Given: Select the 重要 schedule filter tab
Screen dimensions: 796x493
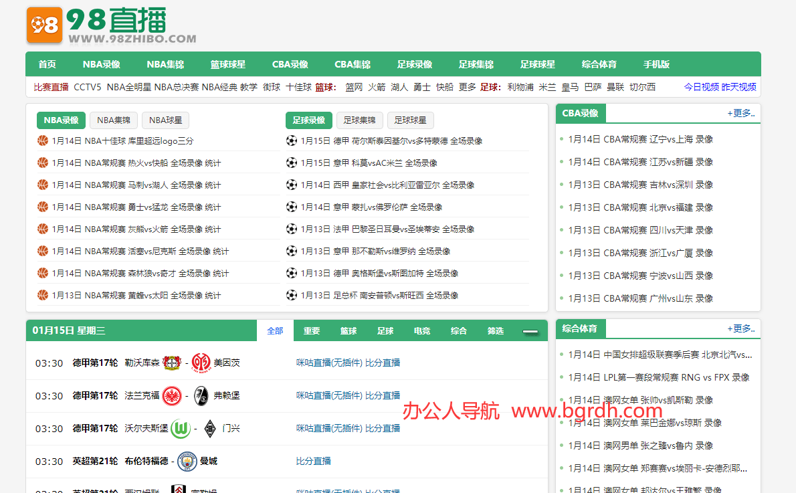Looking at the screenshot, I should (x=312, y=331).
